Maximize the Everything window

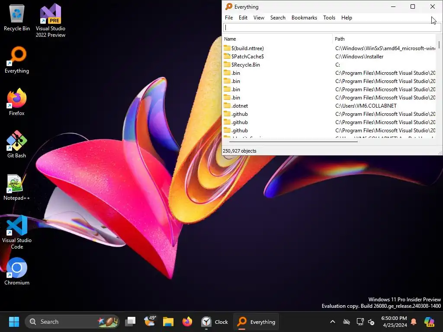point(412,6)
